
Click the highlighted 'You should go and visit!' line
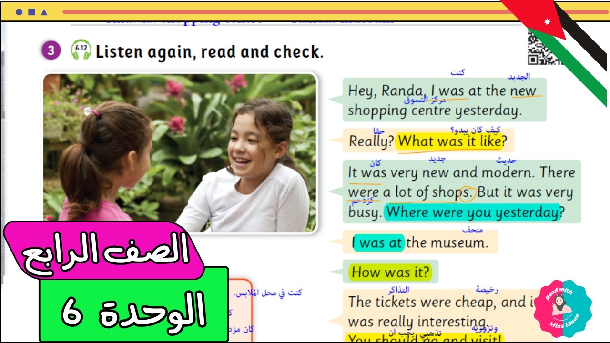click(x=426, y=338)
